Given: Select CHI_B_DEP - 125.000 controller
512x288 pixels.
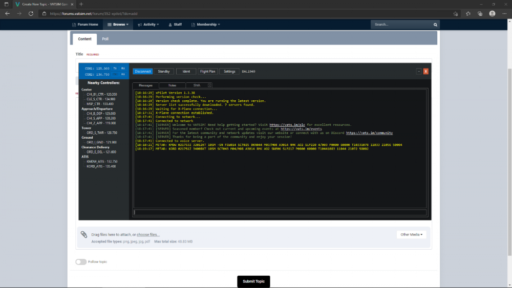Looking at the screenshot, I should 101,114.
